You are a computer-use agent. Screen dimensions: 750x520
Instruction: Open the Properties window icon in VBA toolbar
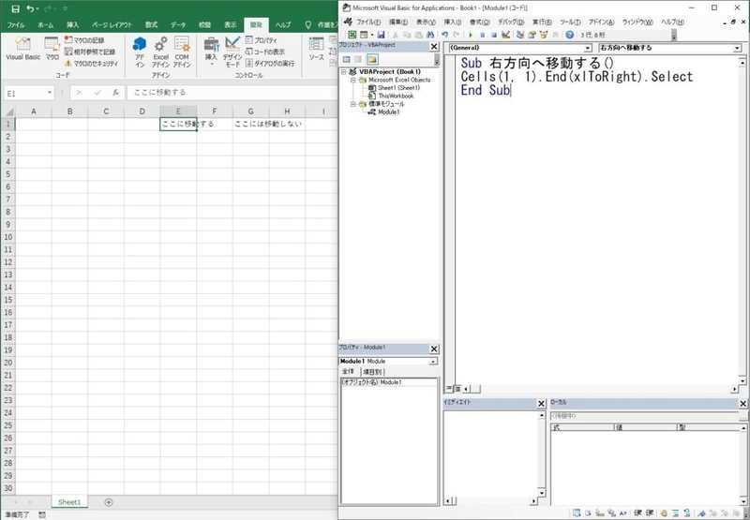tap(532, 35)
